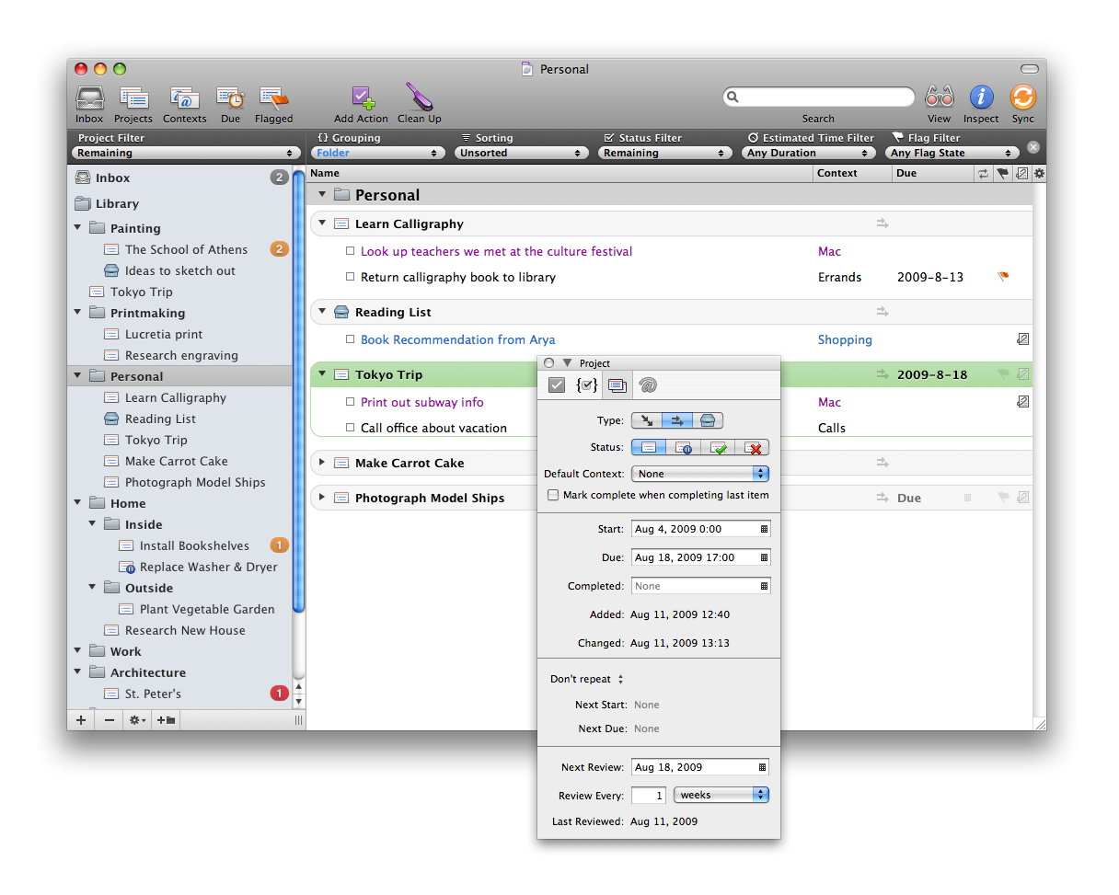
Task: Open the Contexts view from the toolbar
Action: tap(185, 98)
